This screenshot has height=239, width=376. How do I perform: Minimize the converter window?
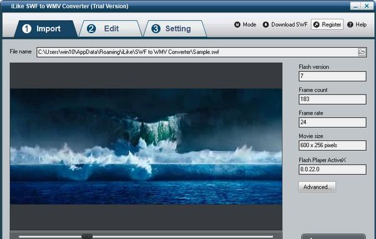[x=355, y=6]
